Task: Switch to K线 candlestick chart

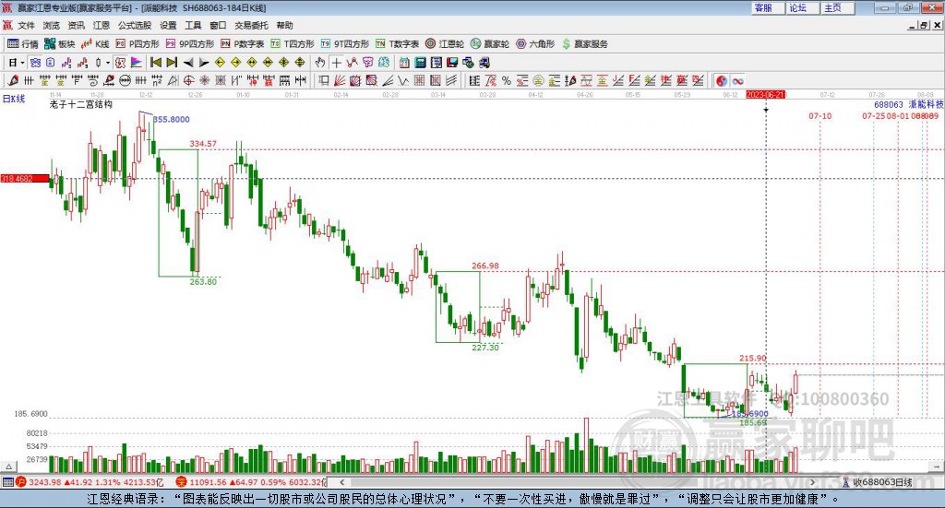Action: 95,44
